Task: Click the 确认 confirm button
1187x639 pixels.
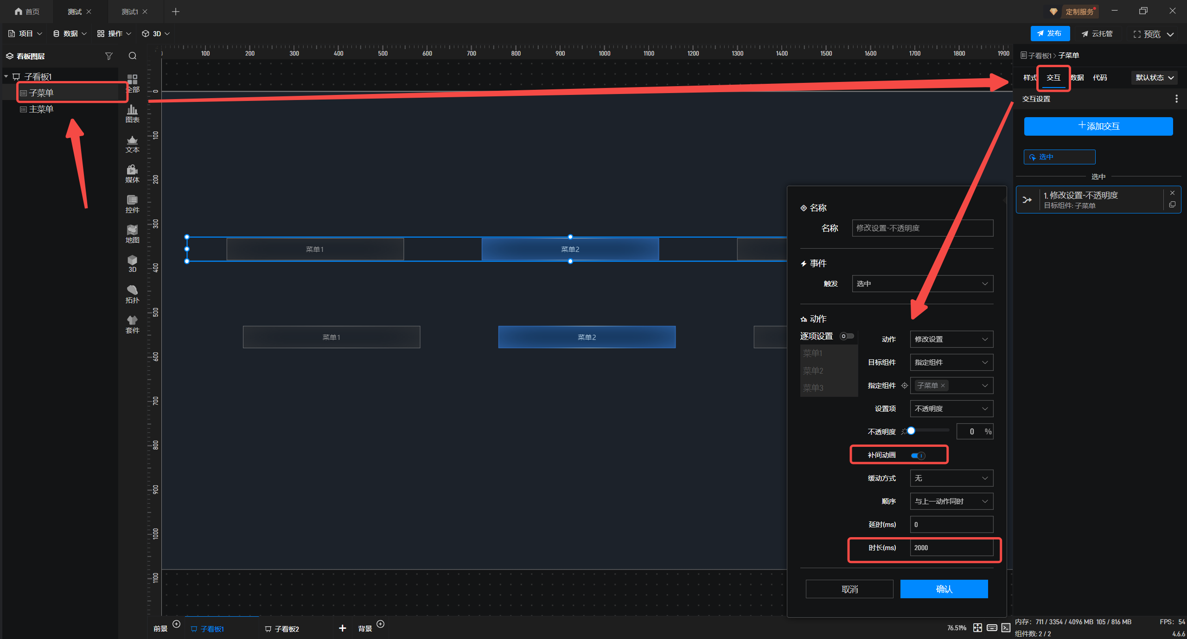Action: point(944,589)
